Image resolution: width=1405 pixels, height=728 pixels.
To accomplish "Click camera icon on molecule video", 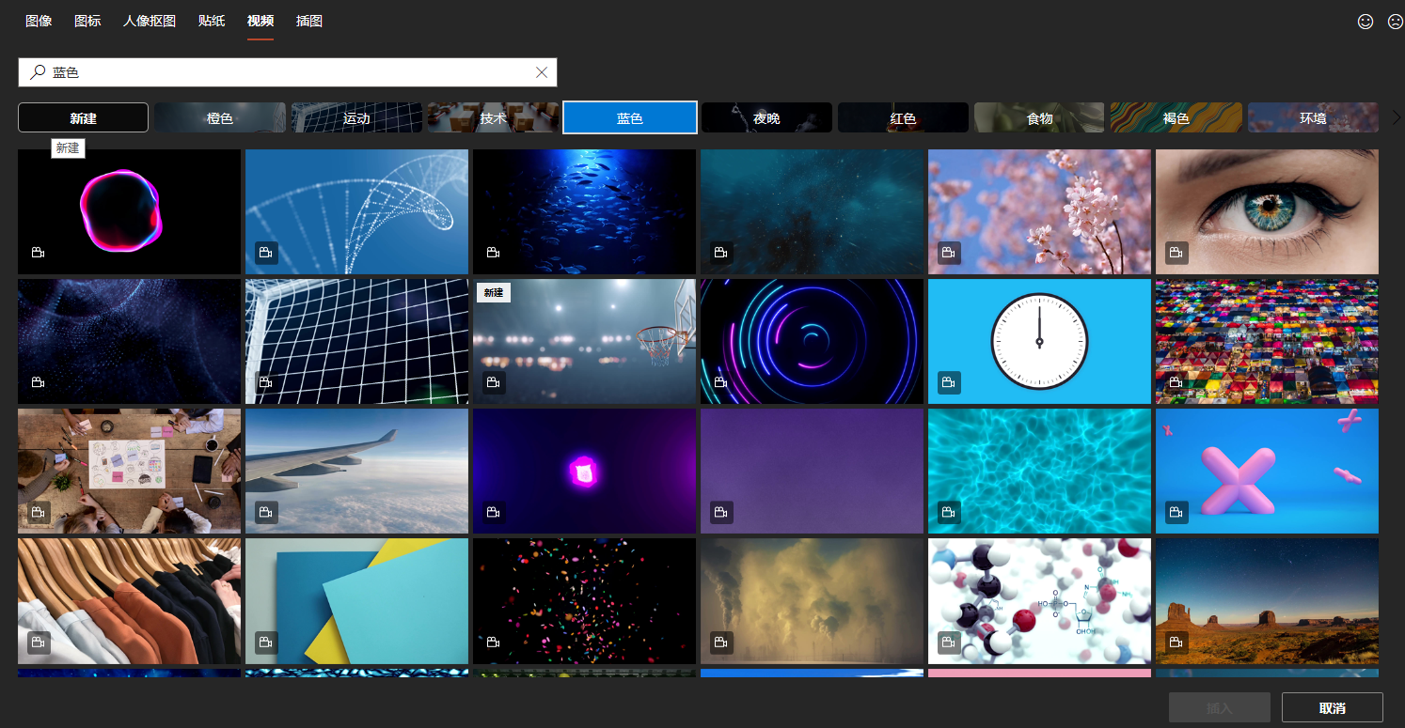I will [x=949, y=643].
